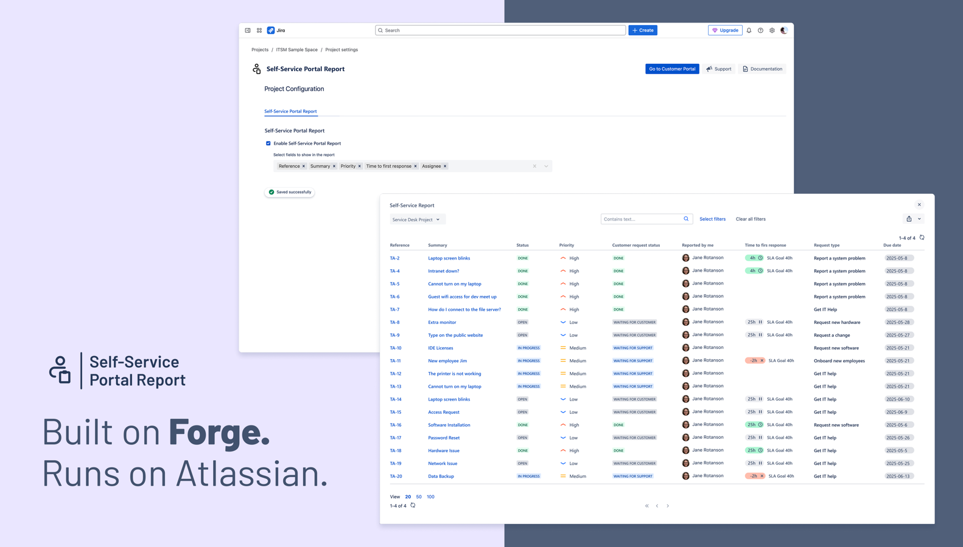Click IN PROGRESS status badge for TA-12
963x547 pixels.
(528, 374)
